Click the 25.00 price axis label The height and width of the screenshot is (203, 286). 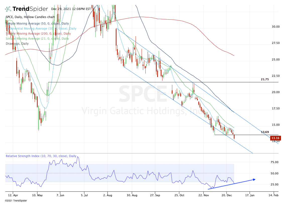pos(276,59)
